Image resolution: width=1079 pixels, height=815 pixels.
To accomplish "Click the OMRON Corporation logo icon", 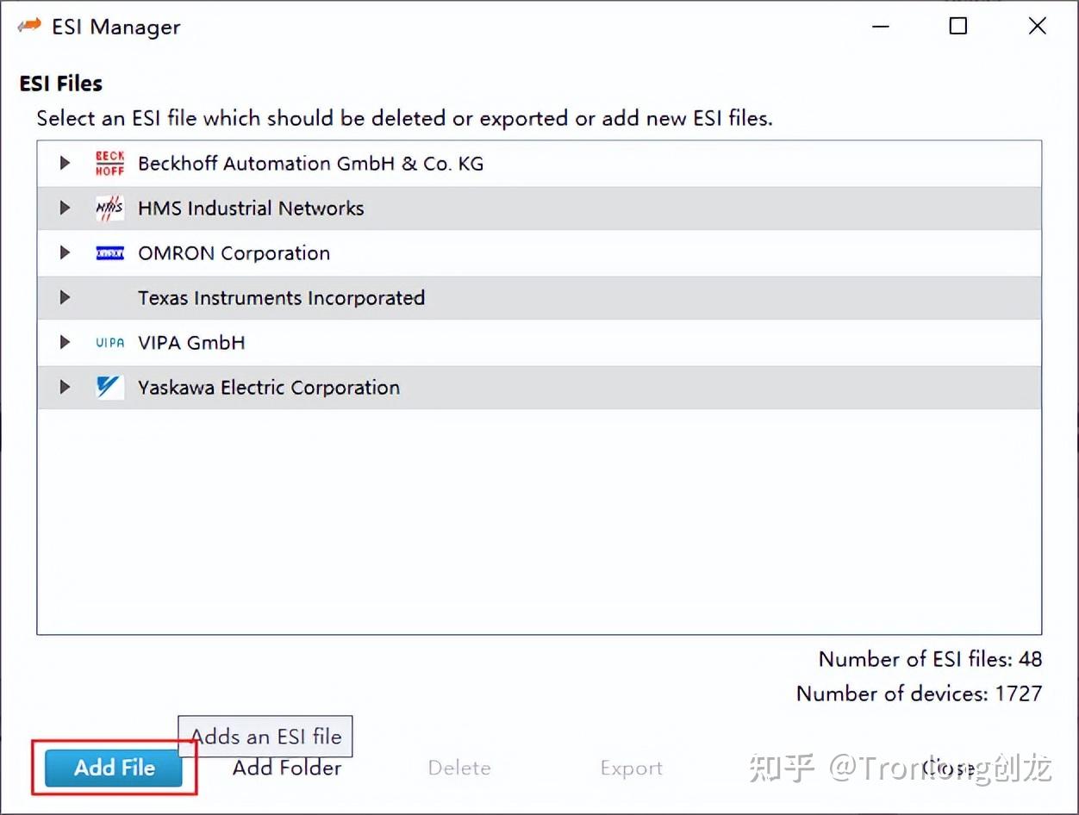I will point(109,252).
